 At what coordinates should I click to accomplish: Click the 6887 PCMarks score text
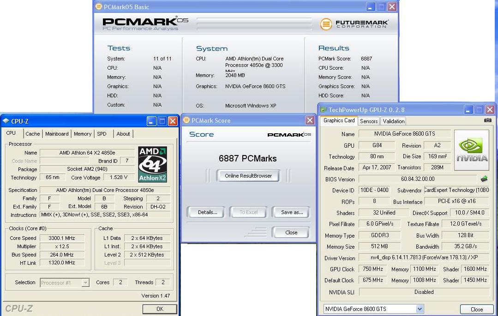coord(247,158)
